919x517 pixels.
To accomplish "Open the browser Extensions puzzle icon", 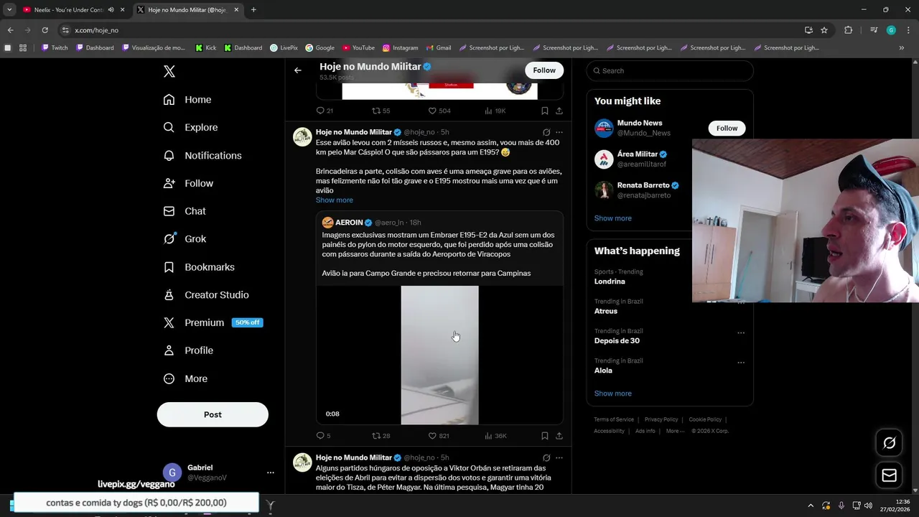I will click(848, 30).
